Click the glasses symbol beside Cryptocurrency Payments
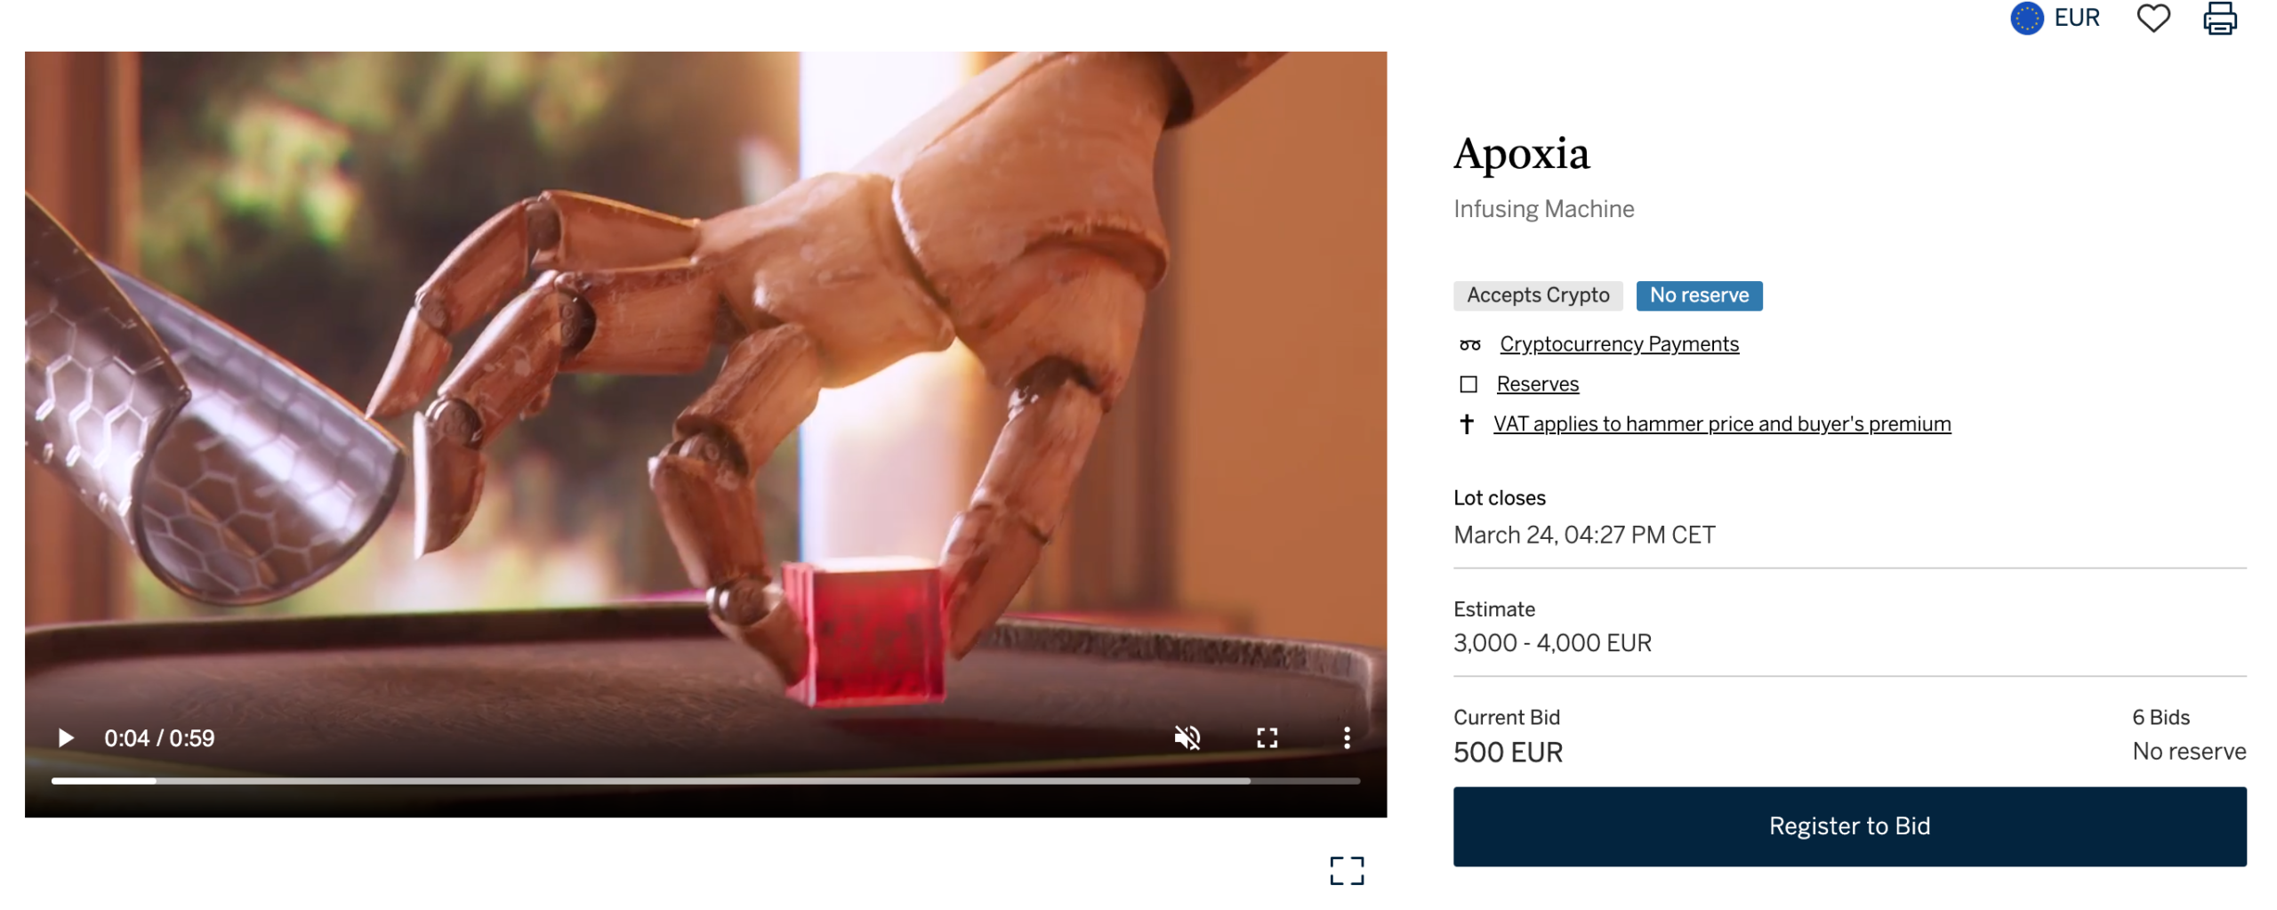This screenshot has height=910, width=2277. pos(1469,344)
